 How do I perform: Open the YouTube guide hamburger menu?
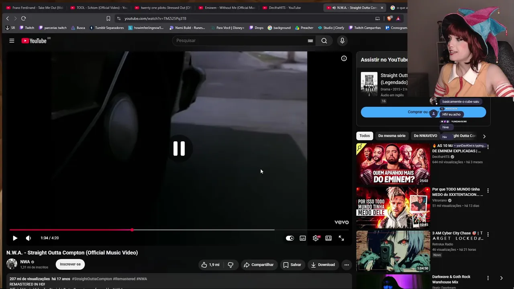coord(12,41)
